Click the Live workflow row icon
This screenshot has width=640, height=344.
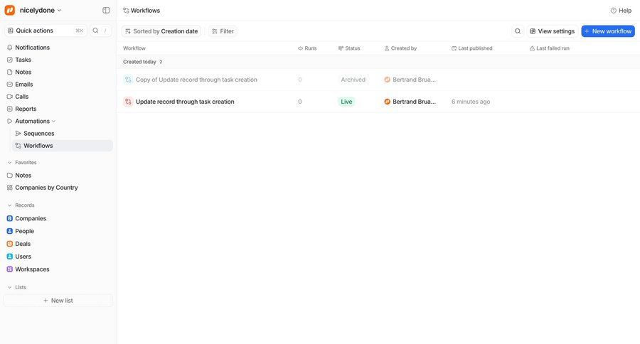click(x=128, y=102)
